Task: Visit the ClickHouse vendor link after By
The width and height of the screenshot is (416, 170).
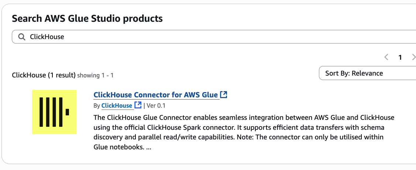Action: [117, 105]
